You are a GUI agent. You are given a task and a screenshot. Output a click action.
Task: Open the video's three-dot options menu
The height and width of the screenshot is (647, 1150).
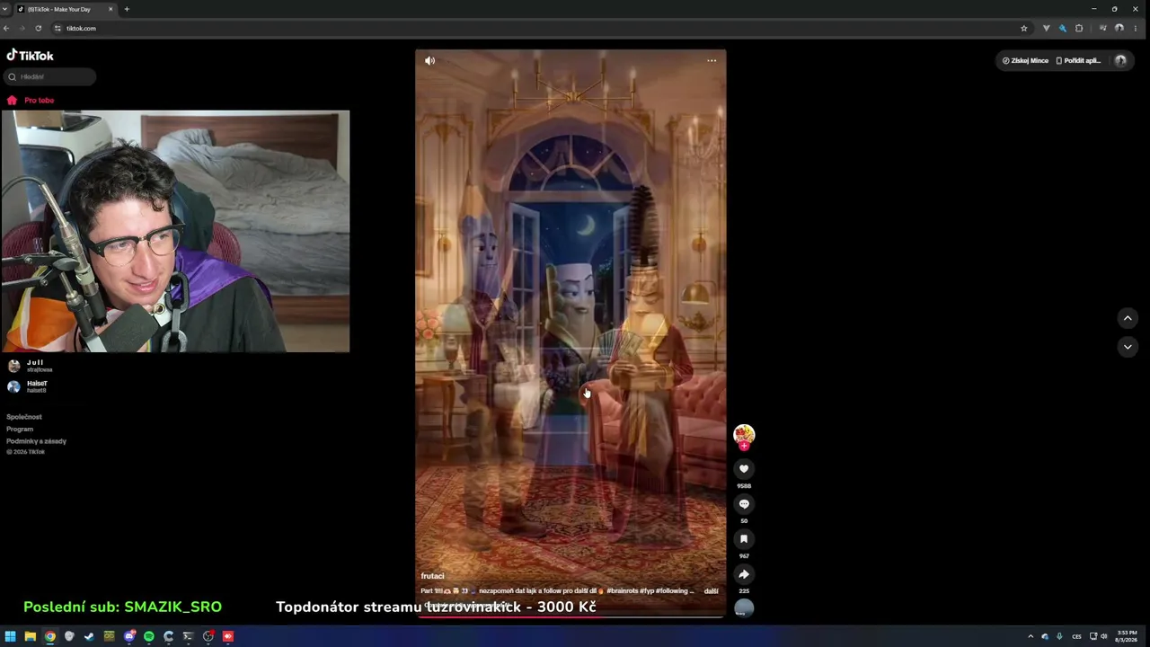[x=712, y=61]
